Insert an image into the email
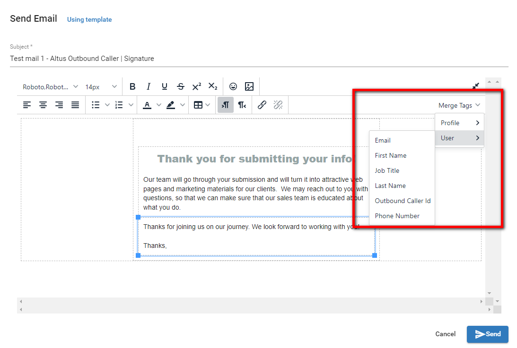517x348 pixels. click(249, 86)
